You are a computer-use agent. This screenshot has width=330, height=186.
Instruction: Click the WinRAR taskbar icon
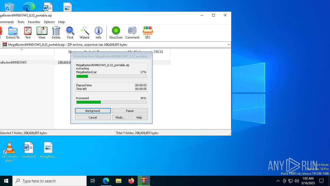pyautogui.click(x=144, y=181)
